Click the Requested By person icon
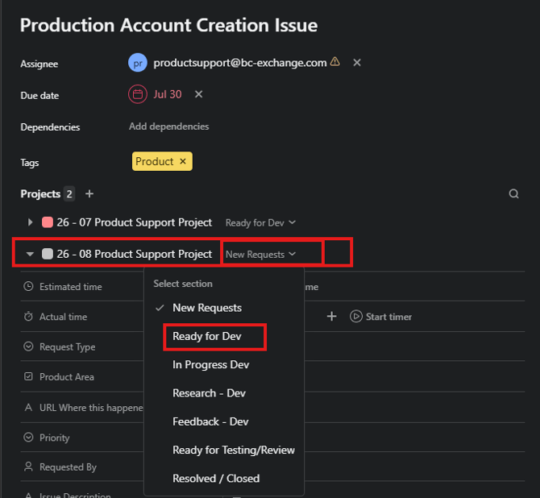 (28, 467)
